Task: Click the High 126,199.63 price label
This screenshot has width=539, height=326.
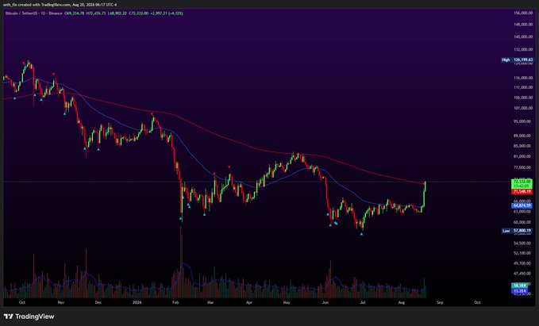Action: click(517, 59)
